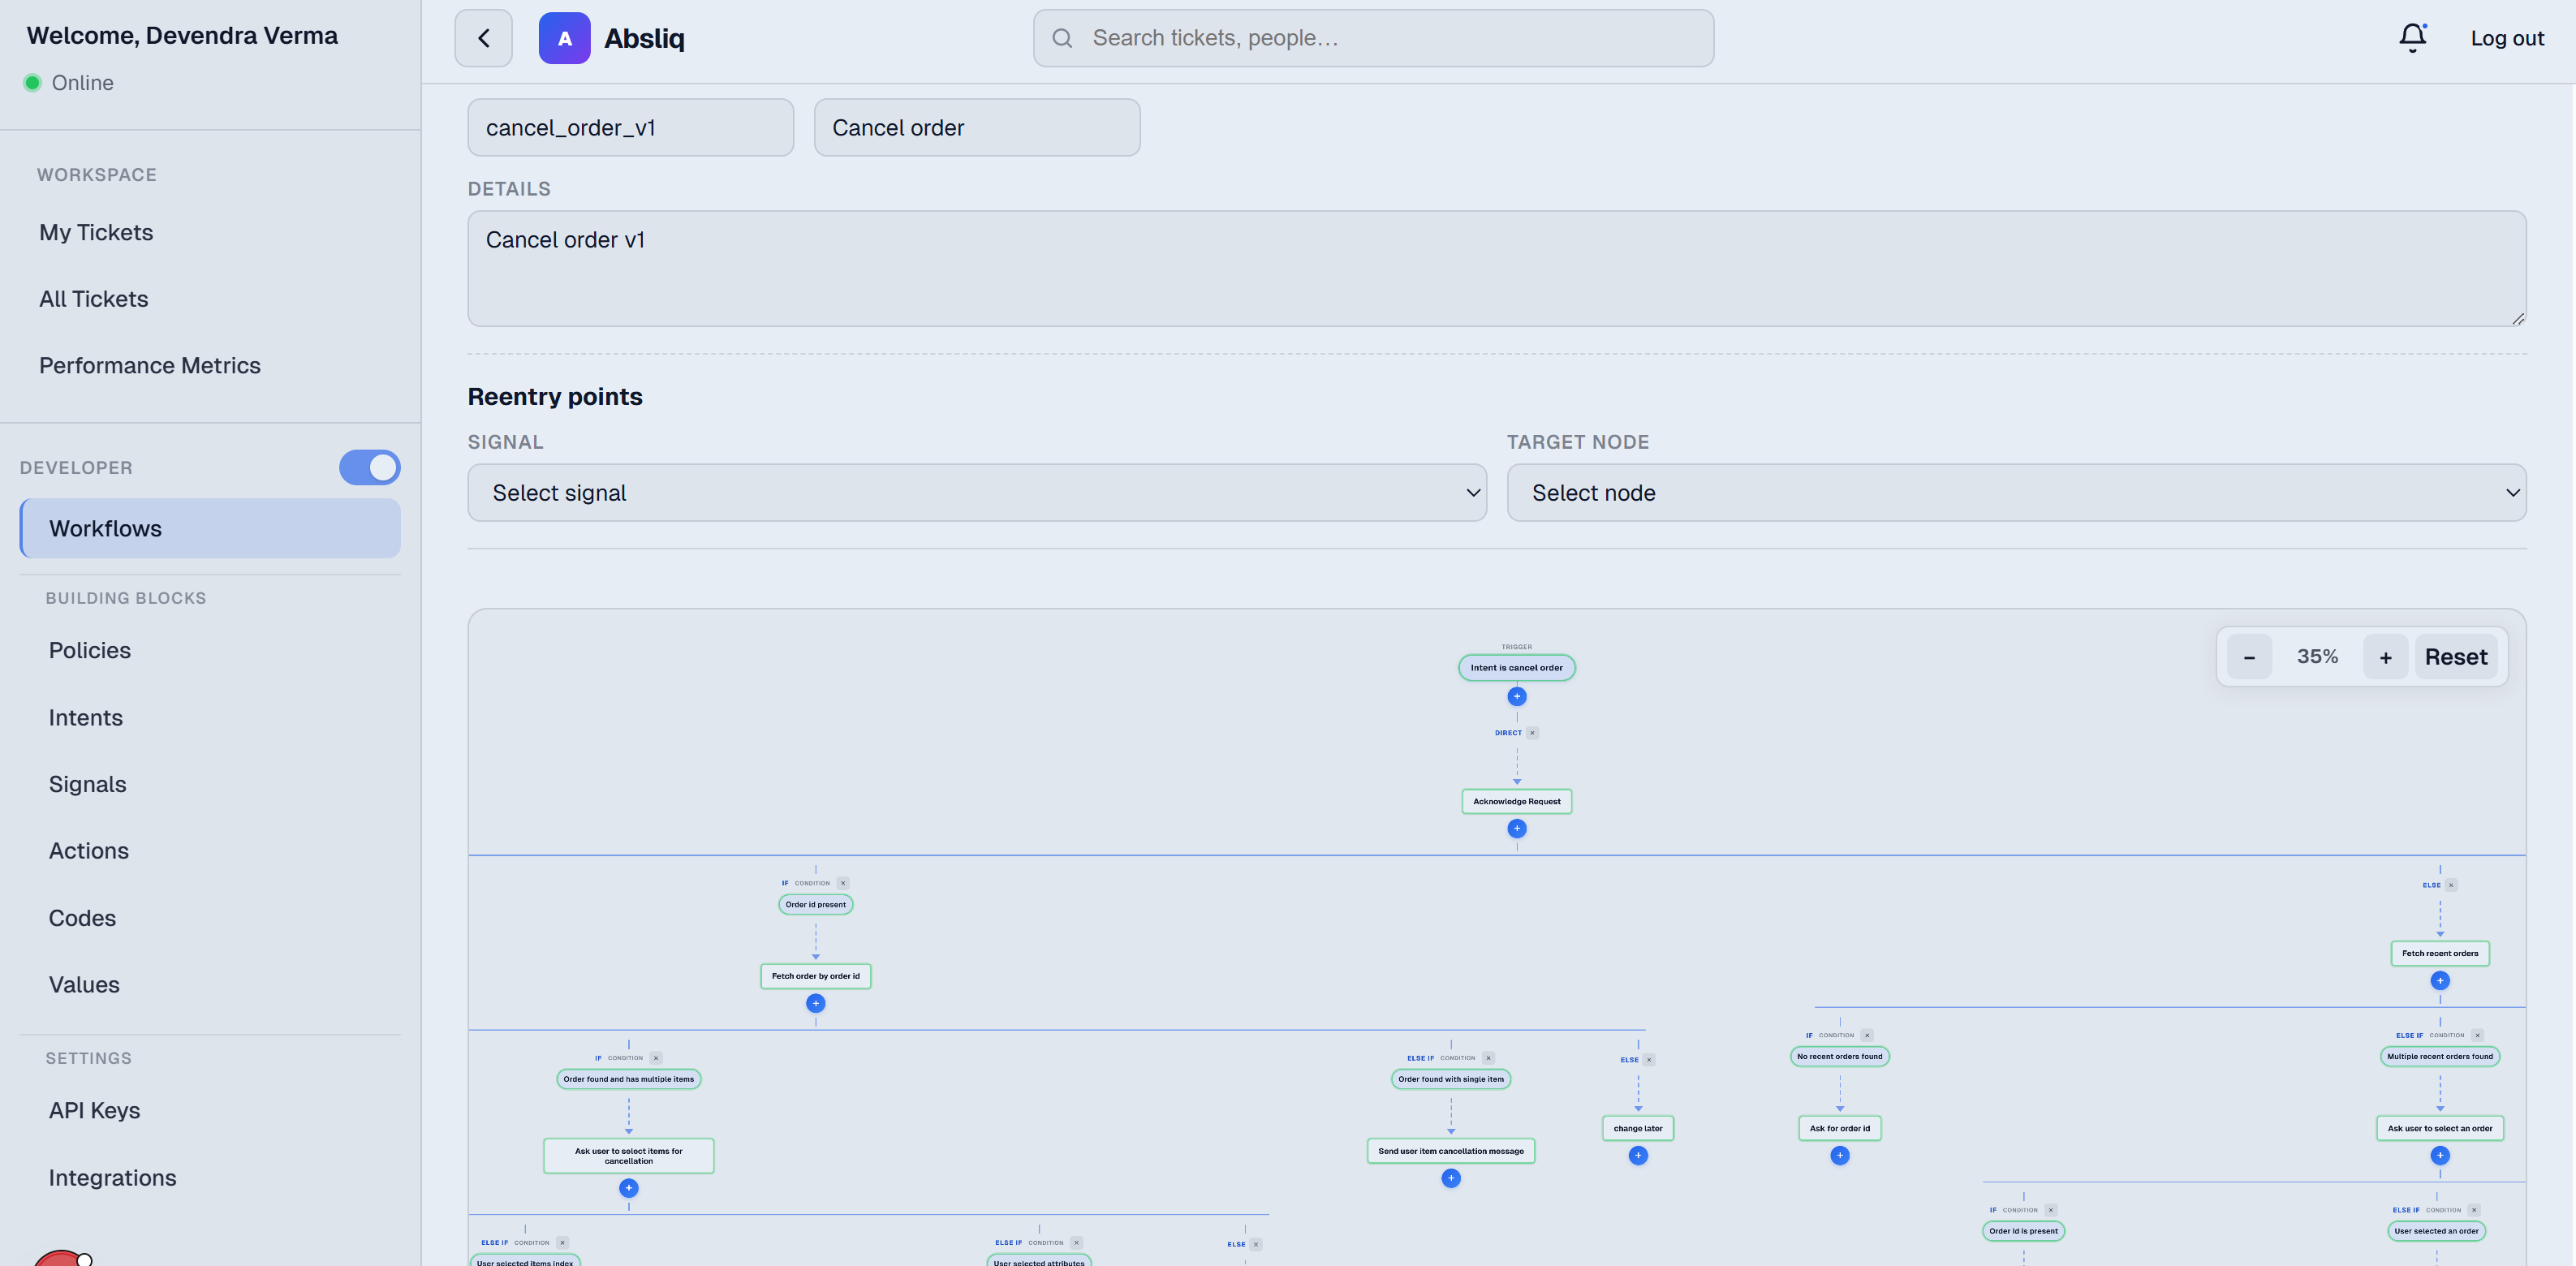
Task: Zoom in the workflow canvas
Action: 2385,657
